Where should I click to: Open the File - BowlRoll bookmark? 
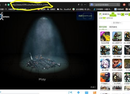[64, 9]
